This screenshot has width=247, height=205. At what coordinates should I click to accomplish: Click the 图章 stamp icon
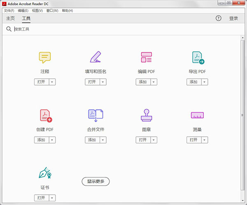146,115
